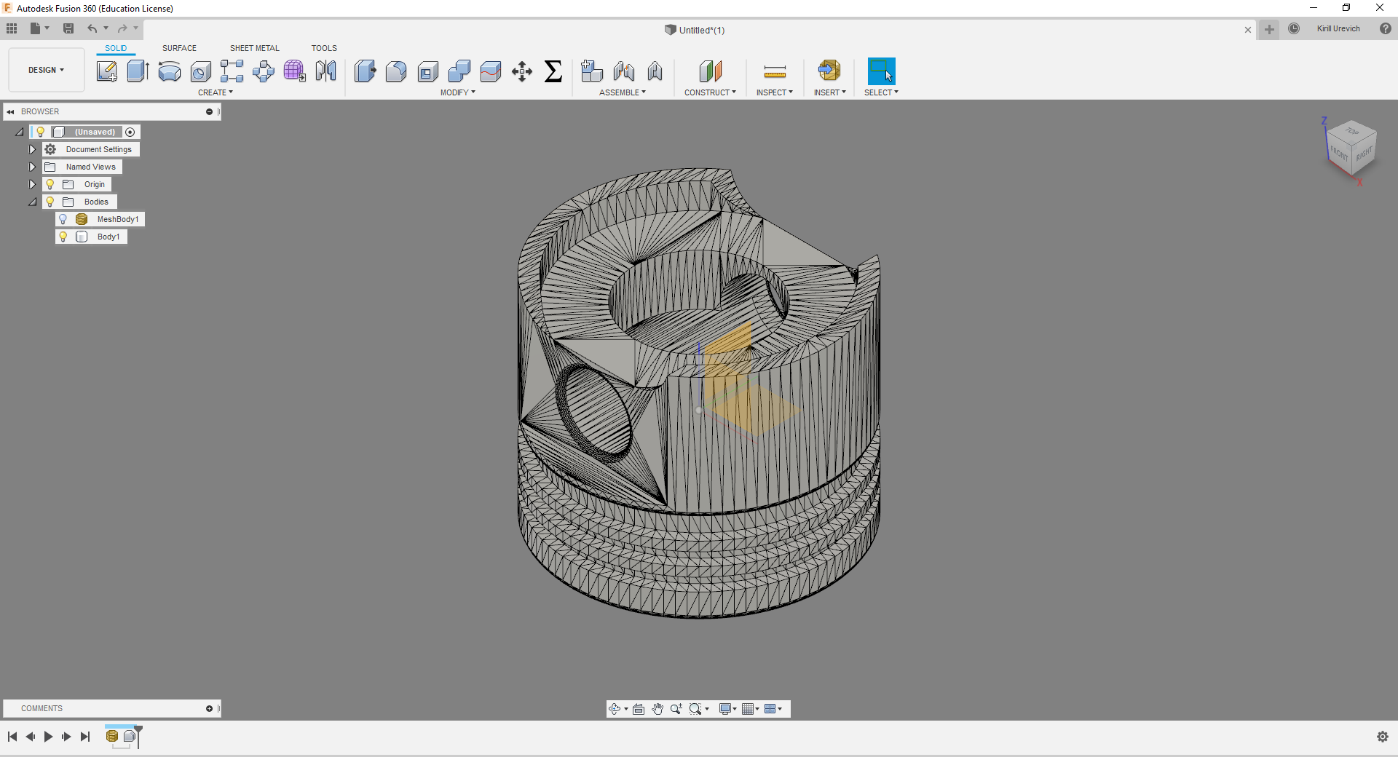This screenshot has width=1398, height=757.
Task: Click the Fillet tool icon
Action: [396, 71]
